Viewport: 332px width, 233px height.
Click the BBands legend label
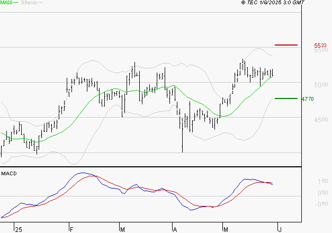(x=30, y=3)
